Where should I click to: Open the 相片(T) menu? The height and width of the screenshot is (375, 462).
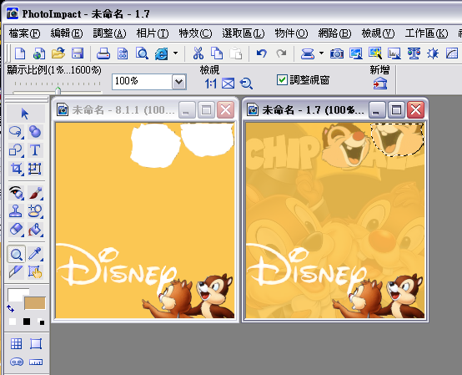[153, 33]
